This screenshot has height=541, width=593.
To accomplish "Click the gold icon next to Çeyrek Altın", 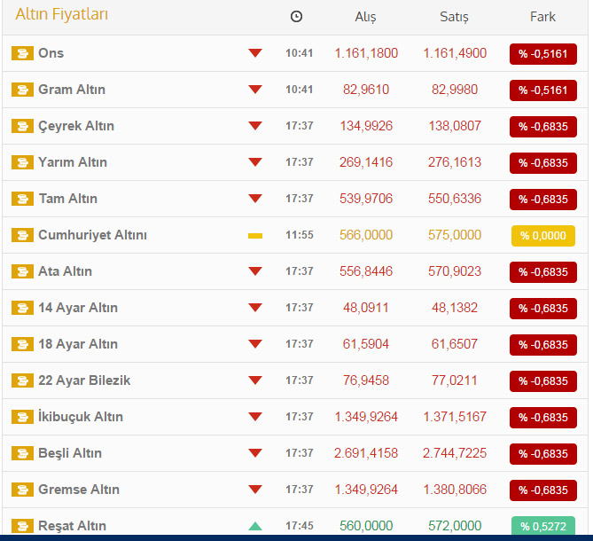I will [22, 126].
